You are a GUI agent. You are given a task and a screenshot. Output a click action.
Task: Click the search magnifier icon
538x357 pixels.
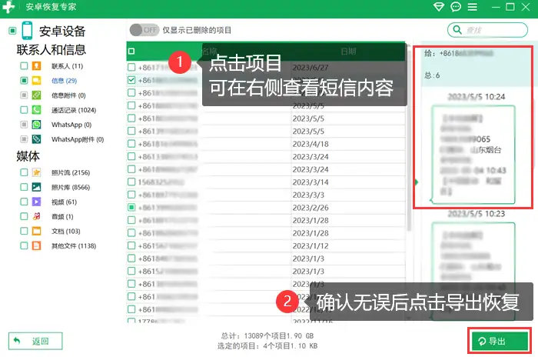pyautogui.click(x=457, y=29)
